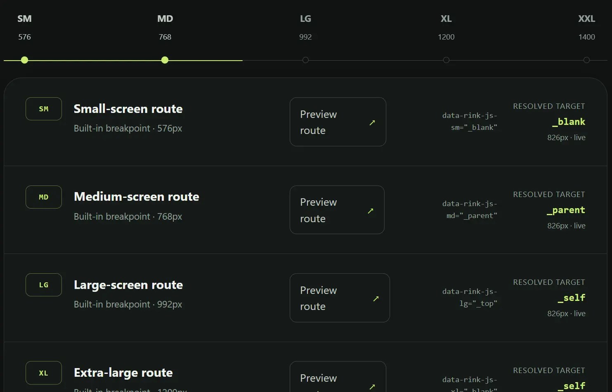
Task: Click arrow icon in Small-screen Preview route
Action: [372, 122]
